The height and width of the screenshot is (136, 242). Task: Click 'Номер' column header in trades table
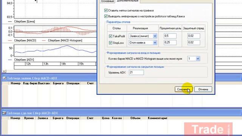pos(15,118)
